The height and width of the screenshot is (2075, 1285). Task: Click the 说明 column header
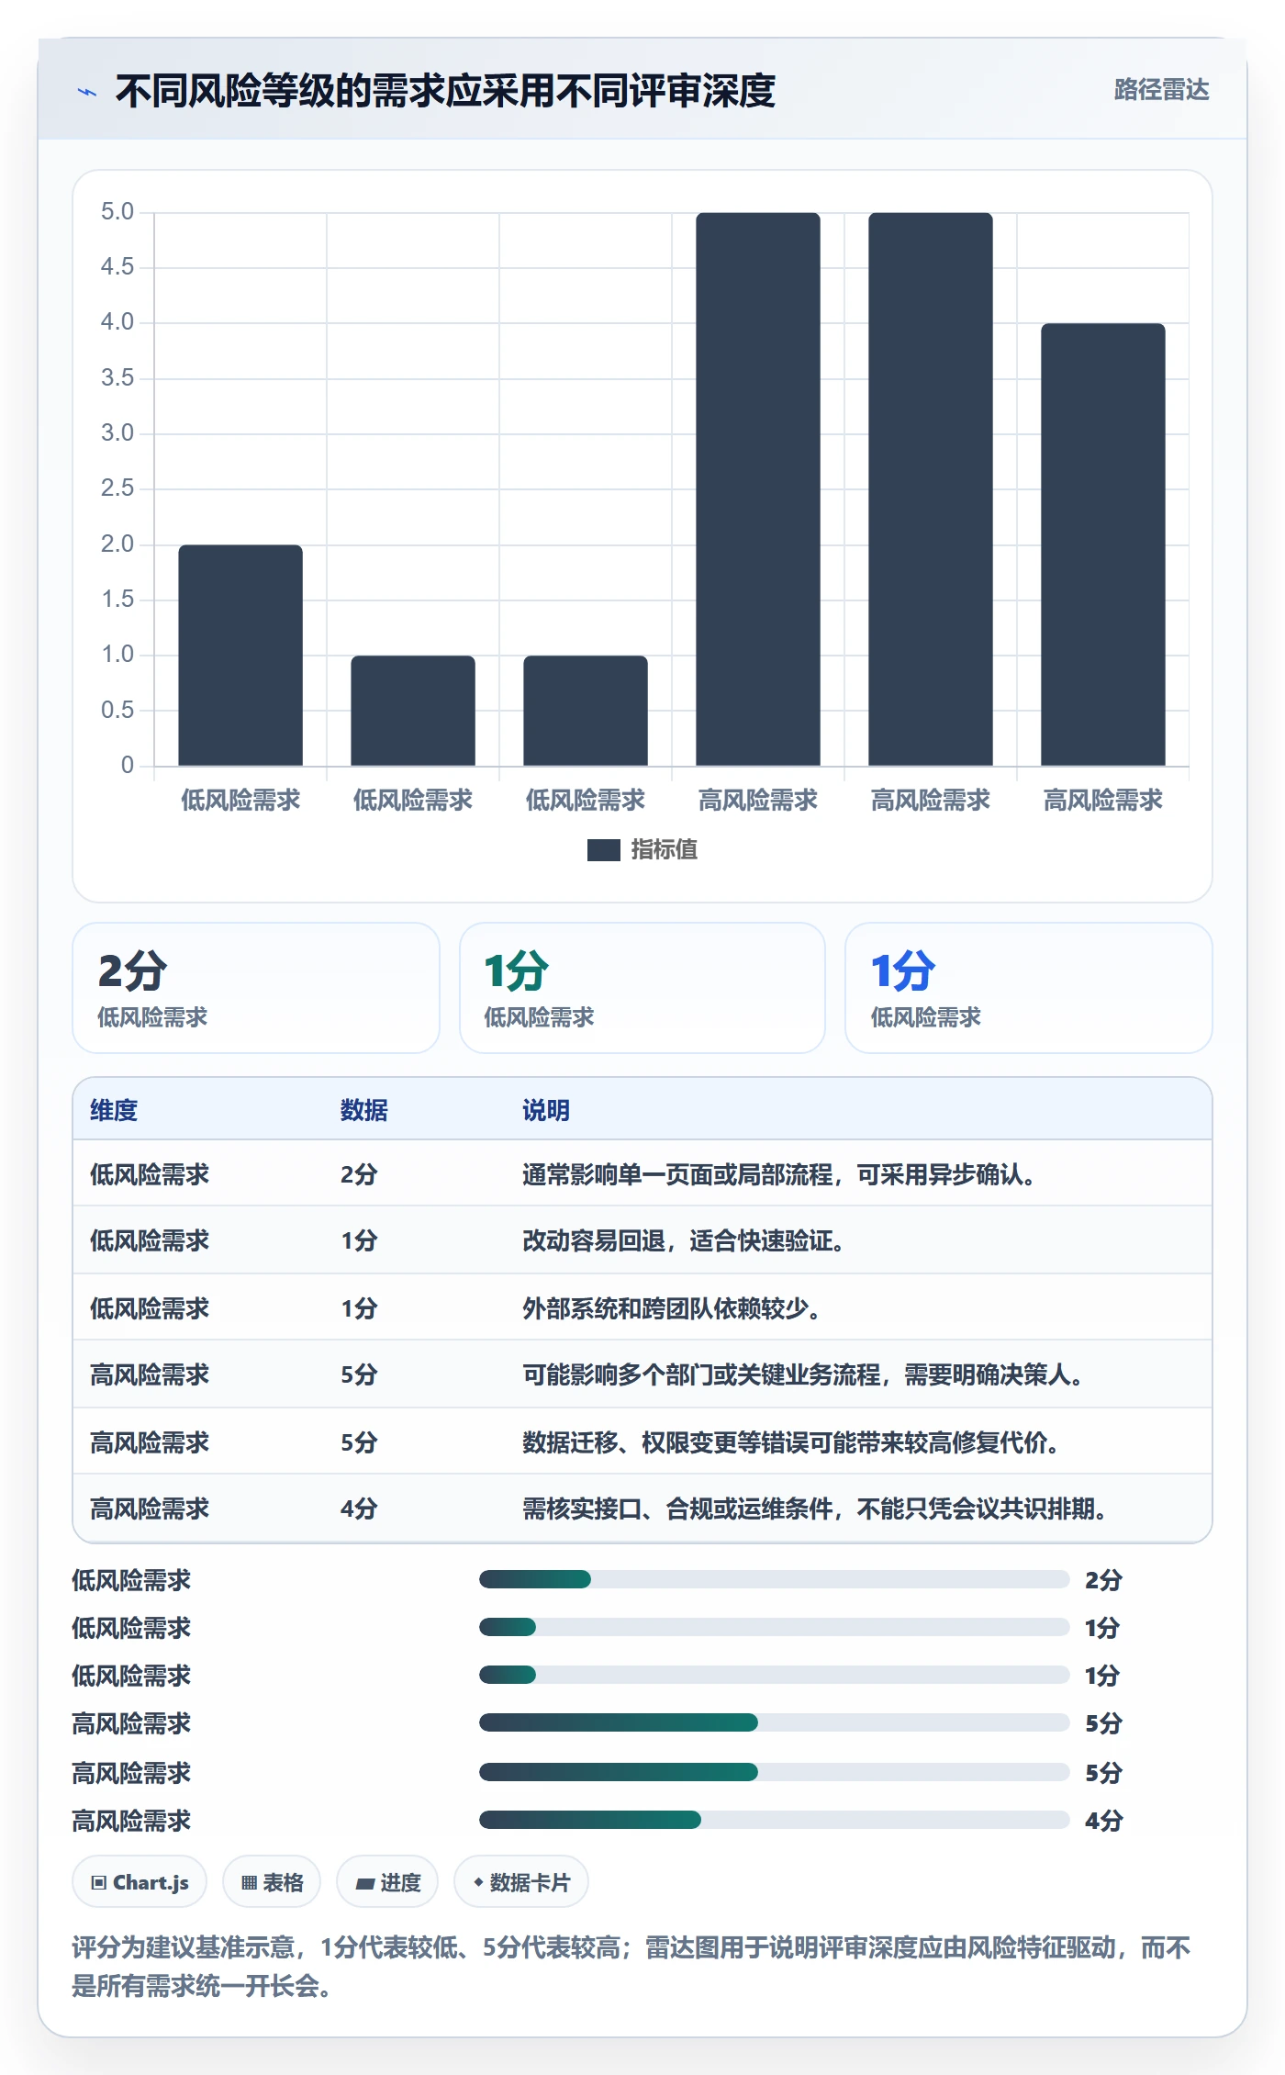(x=546, y=1110)
